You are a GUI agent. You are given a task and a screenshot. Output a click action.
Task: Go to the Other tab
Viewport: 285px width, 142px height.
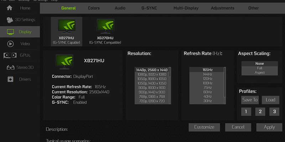coord(253,8)
